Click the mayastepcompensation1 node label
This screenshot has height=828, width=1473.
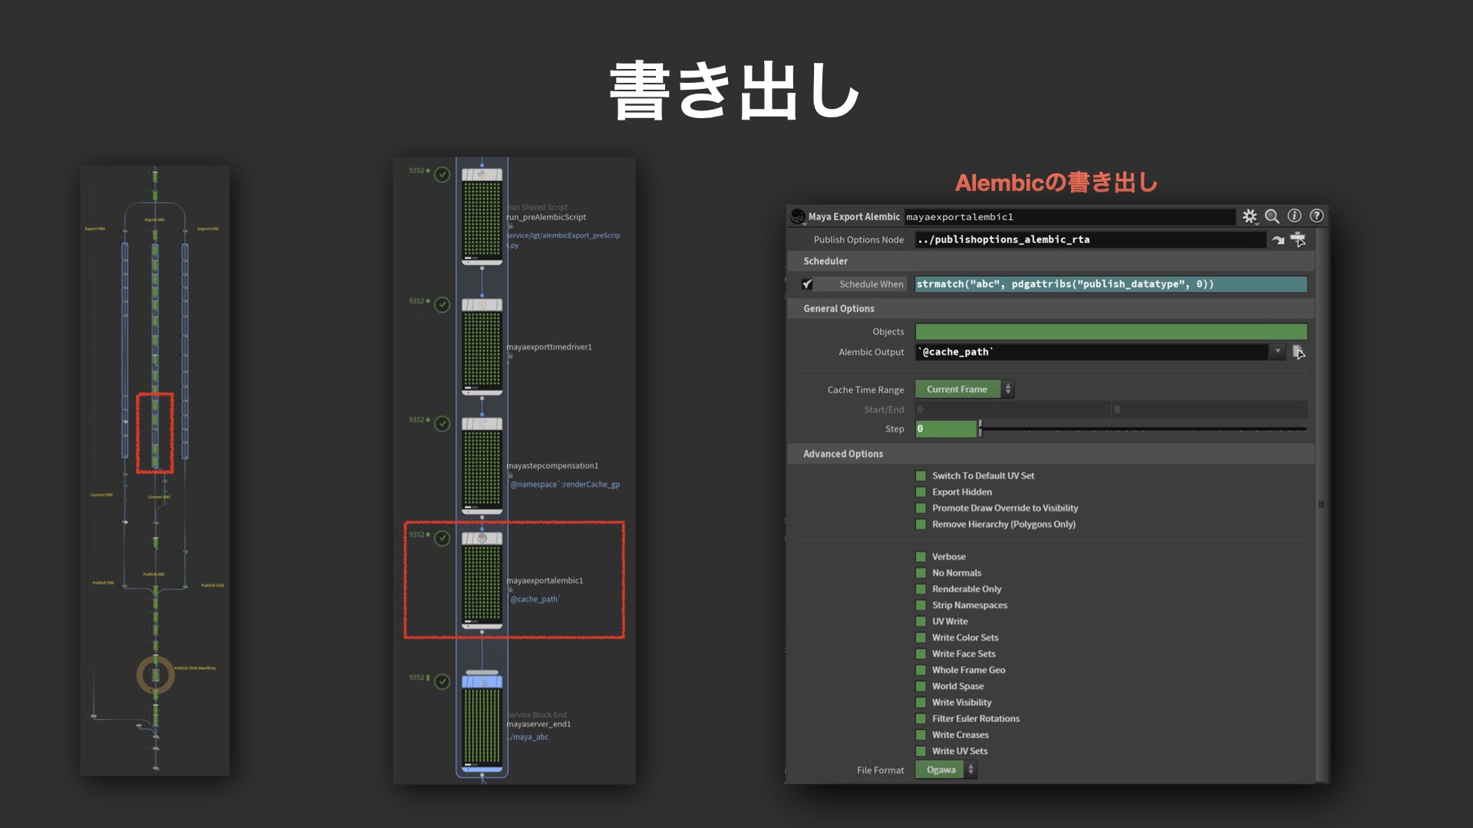point(552,466)
